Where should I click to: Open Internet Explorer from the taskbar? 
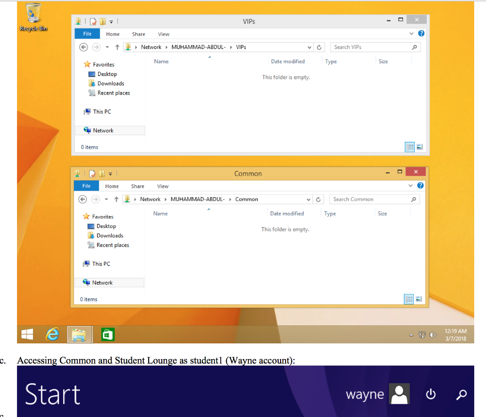point(52,334)
